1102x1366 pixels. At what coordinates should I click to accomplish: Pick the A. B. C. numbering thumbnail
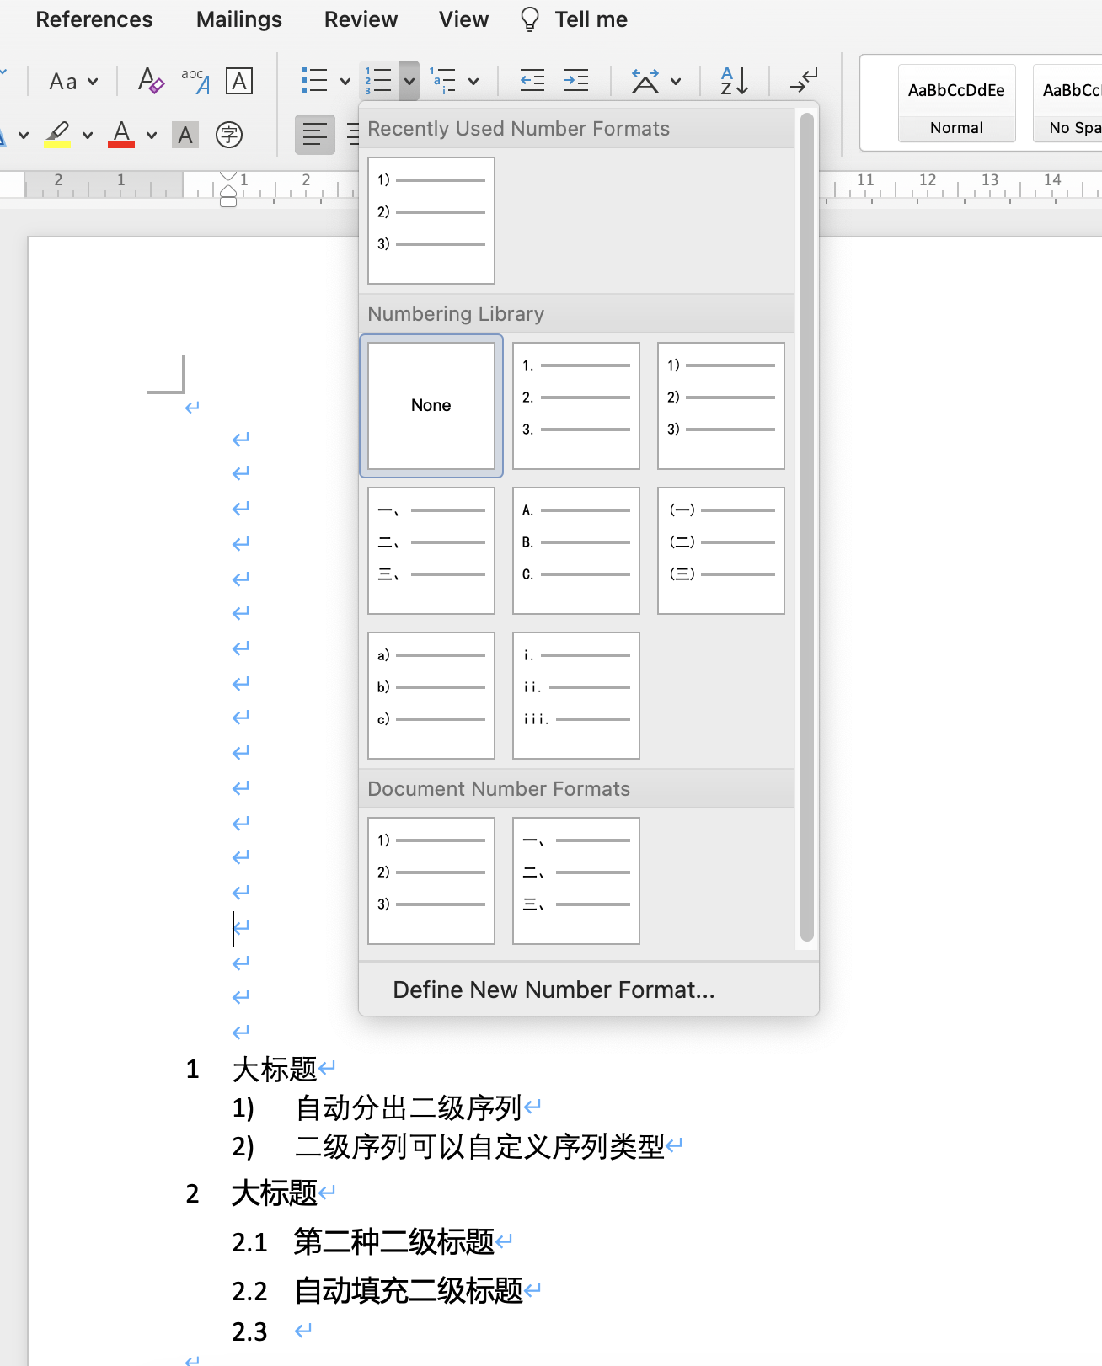[x=576, y=551]
